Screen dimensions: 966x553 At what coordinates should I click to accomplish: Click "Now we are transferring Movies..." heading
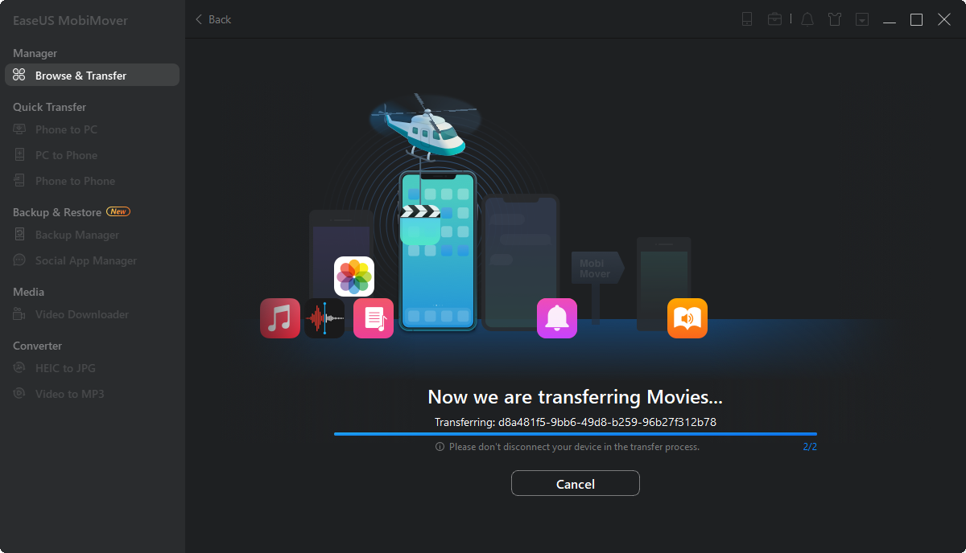pos(576,396)
